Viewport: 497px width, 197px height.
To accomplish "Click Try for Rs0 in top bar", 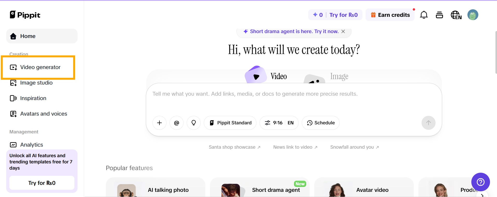I will click(x=344, y=15).
